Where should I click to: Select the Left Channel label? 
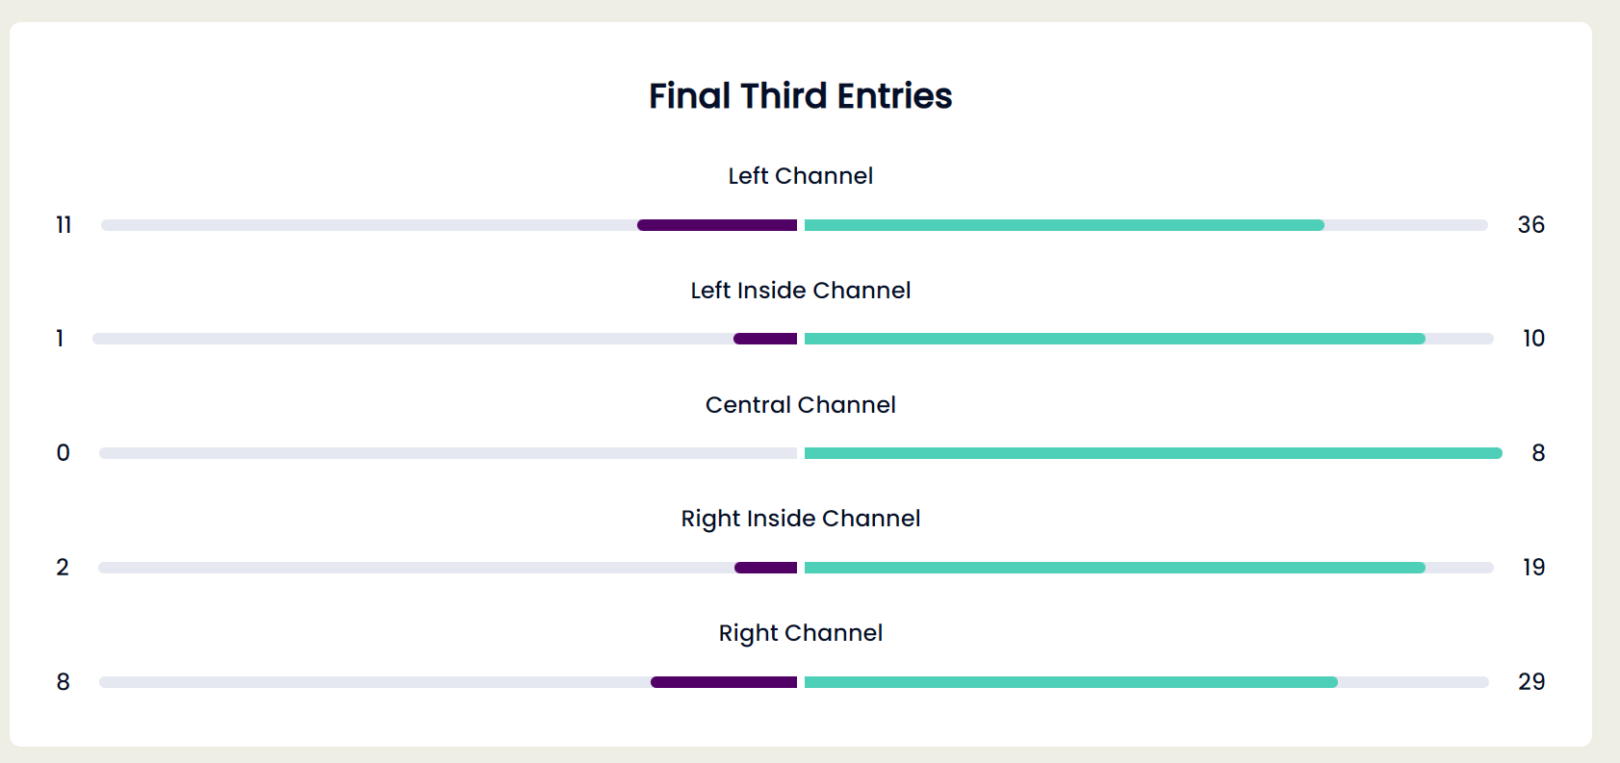click(x=800, y=176)
